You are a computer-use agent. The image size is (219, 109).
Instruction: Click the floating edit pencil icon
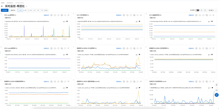click(x=217, y=85)
